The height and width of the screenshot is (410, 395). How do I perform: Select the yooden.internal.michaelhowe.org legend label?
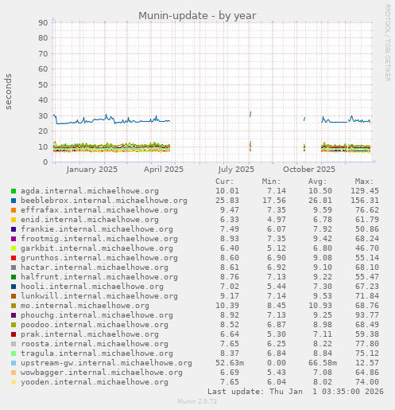click(x=95, y=382)
